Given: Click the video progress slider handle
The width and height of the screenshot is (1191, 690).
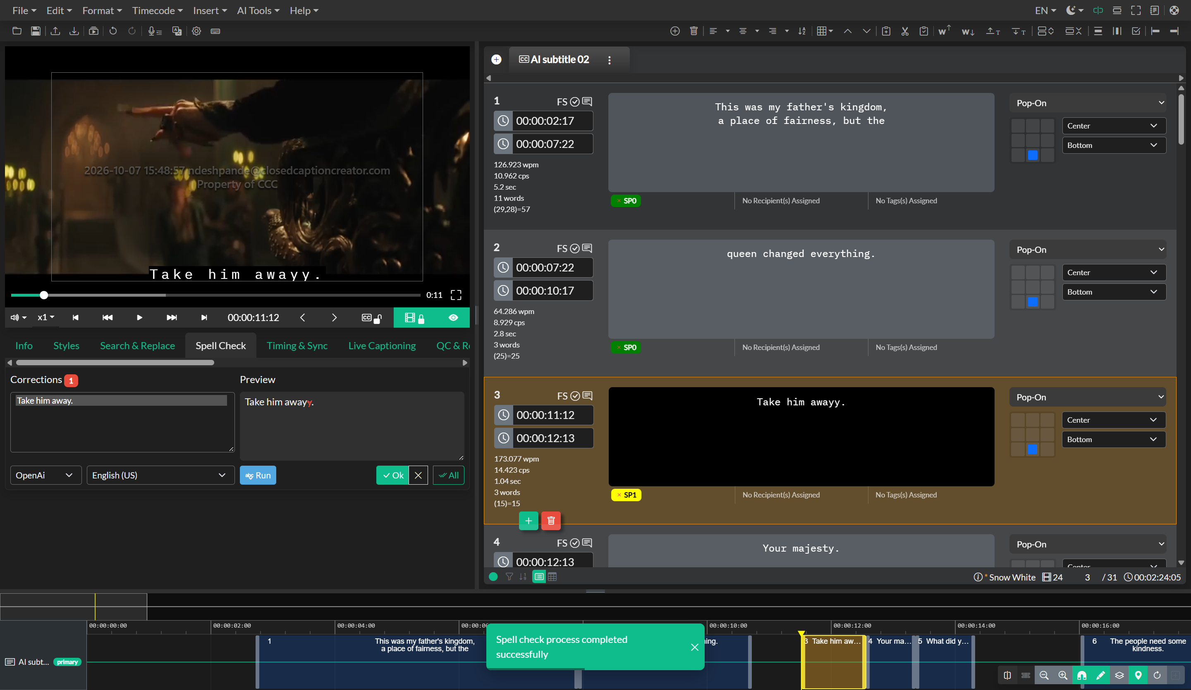Looking at the screenshot, I should [x=44, y=295].
